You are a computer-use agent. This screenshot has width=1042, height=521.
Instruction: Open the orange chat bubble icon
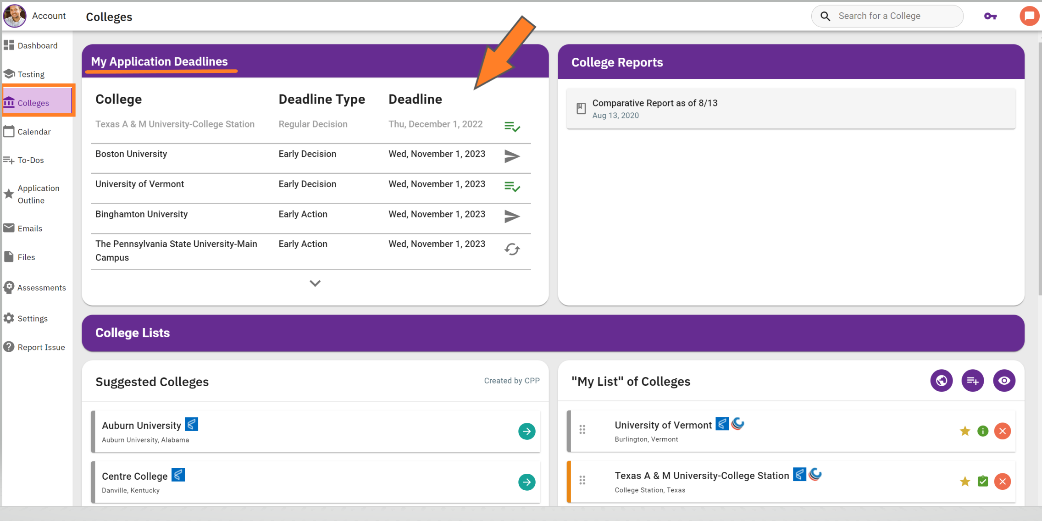pos(1029,16)
